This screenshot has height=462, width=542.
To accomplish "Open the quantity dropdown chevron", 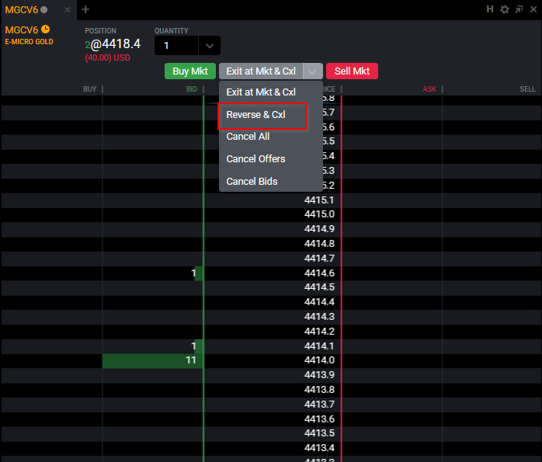I will (x=210, y=46).
